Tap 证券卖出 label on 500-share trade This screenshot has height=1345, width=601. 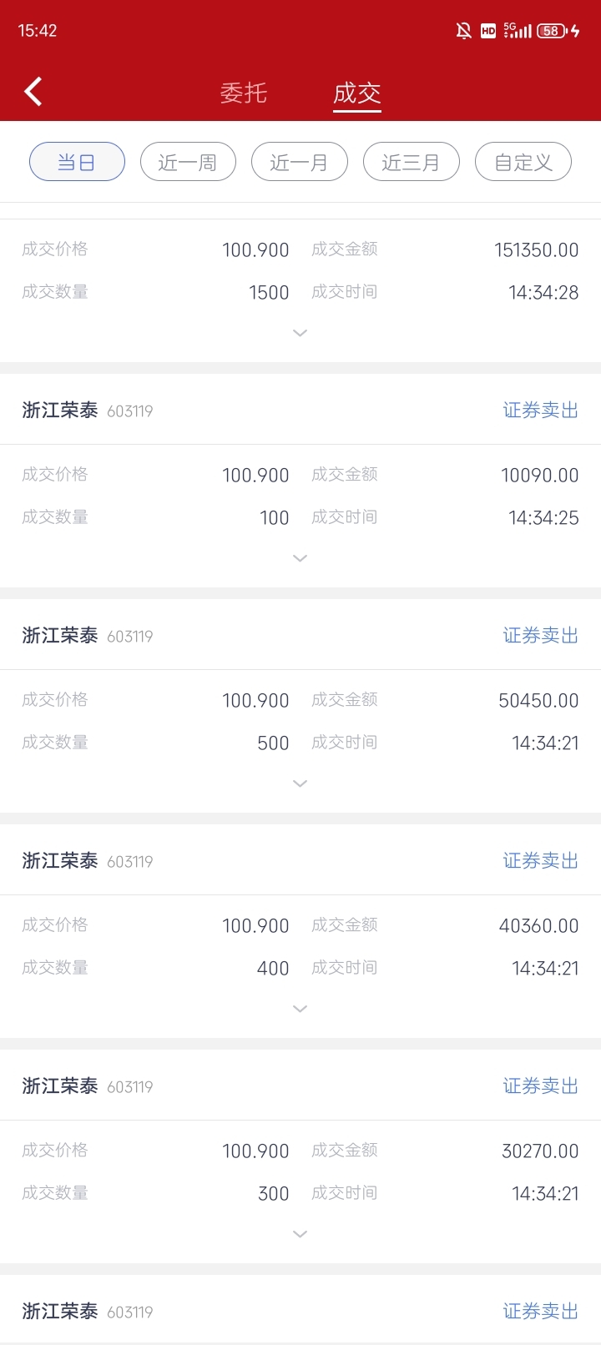click(x=540, y=635)
